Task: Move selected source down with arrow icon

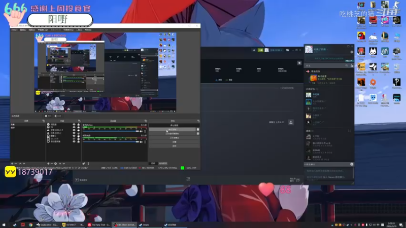Action: pyautogui.click(x=64, y=164)
